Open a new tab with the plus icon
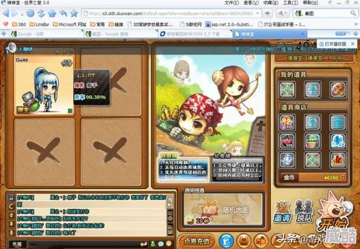Screen dimensions: 360x249 point(4,34)
